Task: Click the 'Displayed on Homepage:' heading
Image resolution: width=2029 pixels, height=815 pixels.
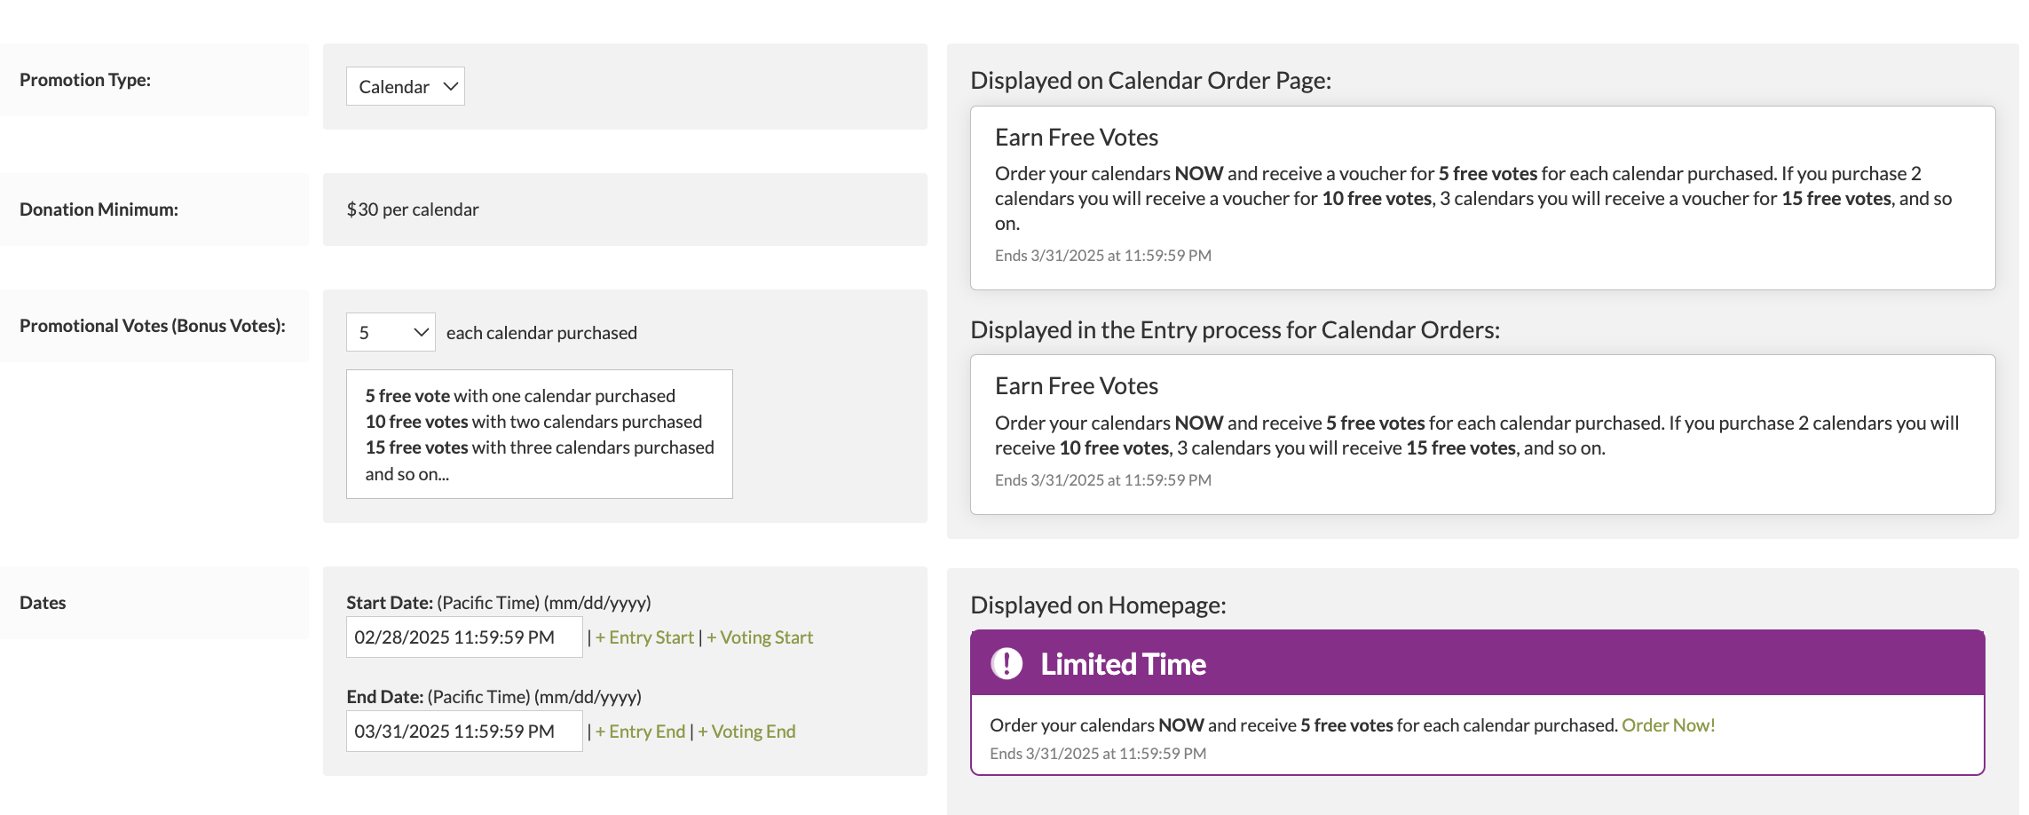Action: pos(1098,605)
